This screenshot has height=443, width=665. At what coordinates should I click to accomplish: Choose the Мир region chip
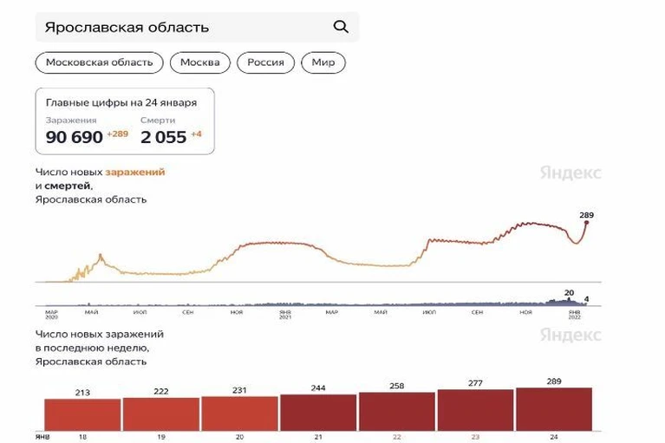(323, 62)
